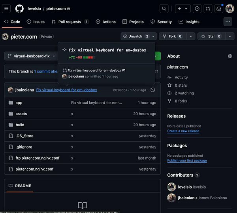Click the green Code button edge

[158, 56]
